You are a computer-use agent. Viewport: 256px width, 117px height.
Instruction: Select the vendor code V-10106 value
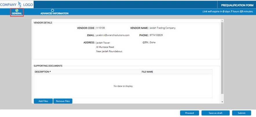100,28
